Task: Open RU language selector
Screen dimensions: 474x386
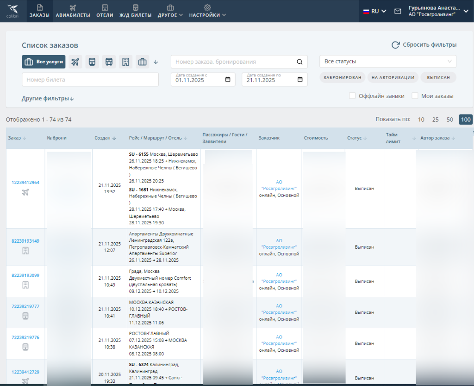Action: click(x=374, y=11)
